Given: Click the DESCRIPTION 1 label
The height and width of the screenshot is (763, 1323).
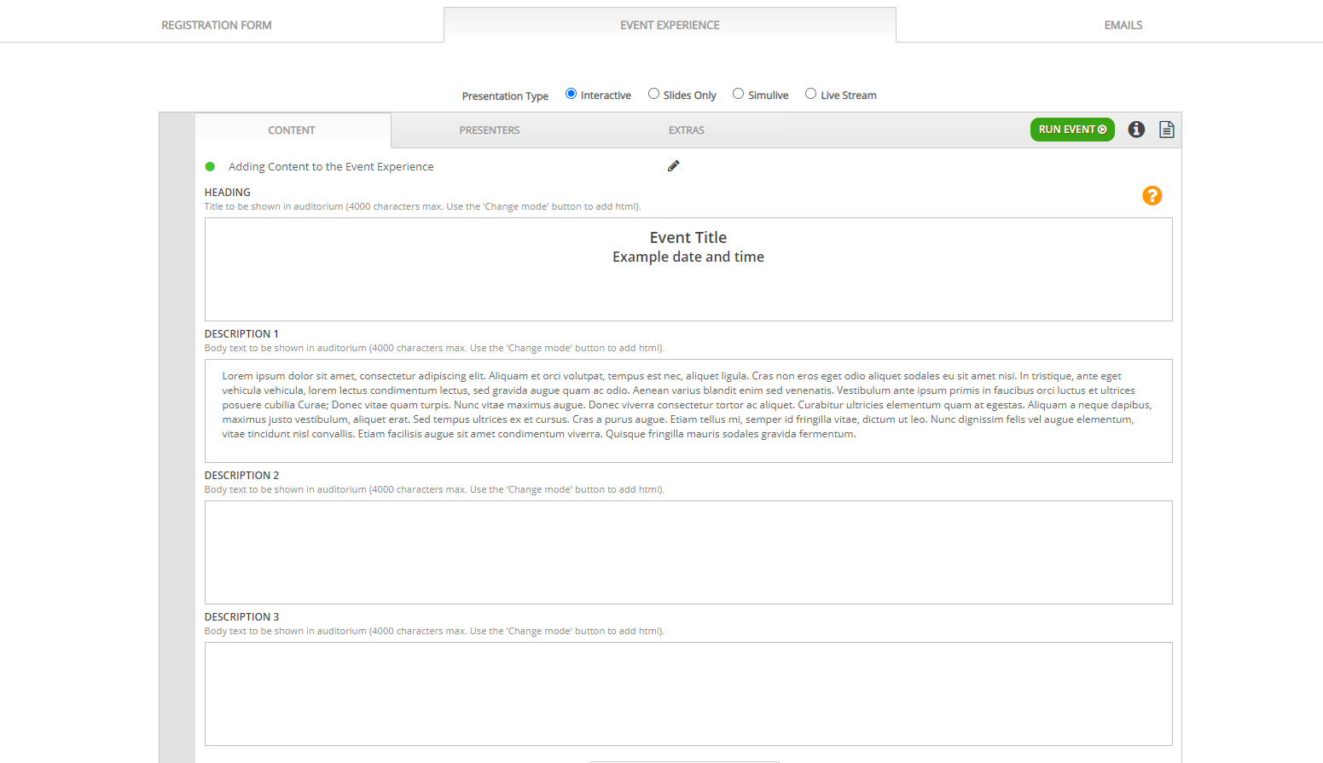Looking at the screenshot, I should (x=241, y=334).
